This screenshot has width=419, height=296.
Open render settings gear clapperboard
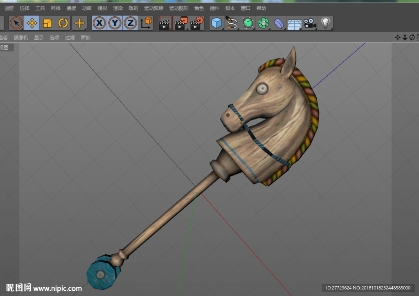pos(197,23)
